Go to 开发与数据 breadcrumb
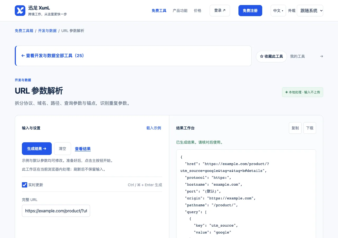Viewport: 338px width, 238px height. click(47, 31)
